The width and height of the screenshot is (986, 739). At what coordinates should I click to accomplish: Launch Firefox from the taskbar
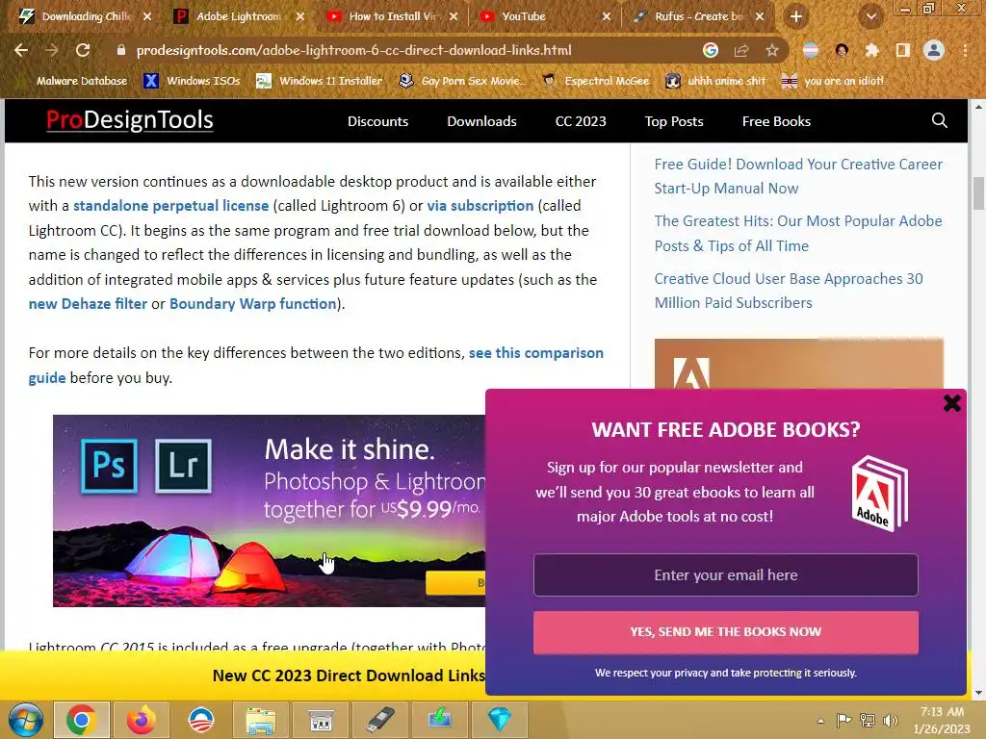[141, 720]
